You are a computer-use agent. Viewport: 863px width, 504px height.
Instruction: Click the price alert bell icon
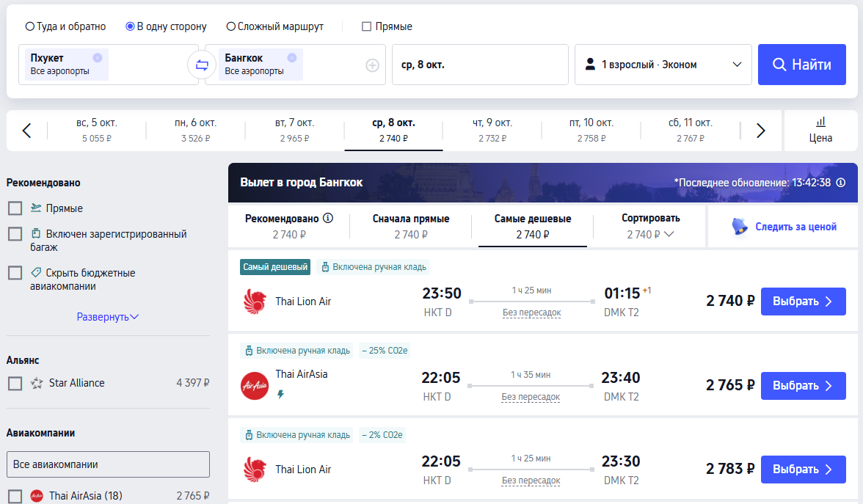740,227
